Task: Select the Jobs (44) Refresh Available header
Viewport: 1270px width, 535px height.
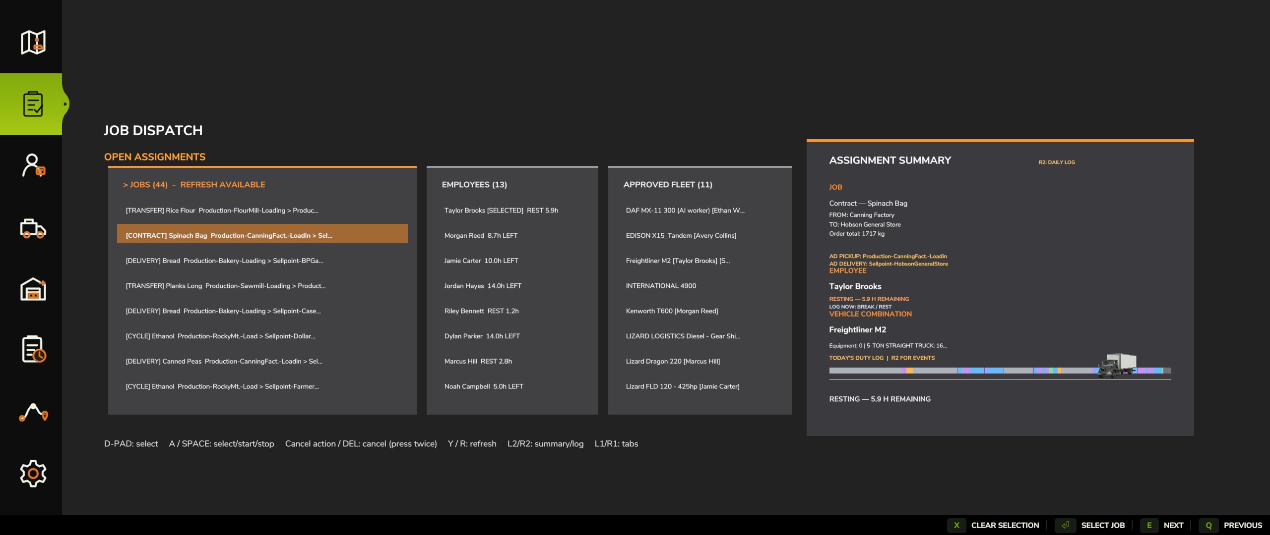Action: tap(194, 185)
